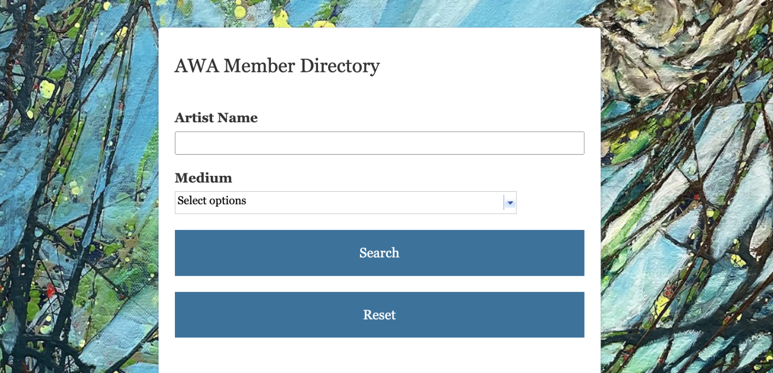Click the Medium dropdown arrow icon
Viewport: 773px width, 373px height.
click(510, 203)
